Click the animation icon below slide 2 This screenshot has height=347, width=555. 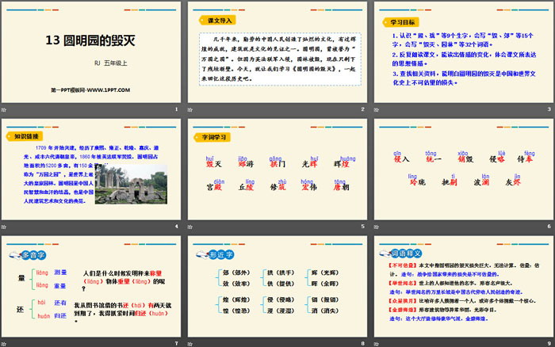click(x=191, y=109)
